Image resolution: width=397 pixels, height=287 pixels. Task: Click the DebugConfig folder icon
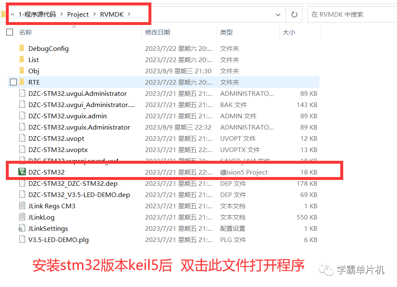coord(22,48)
